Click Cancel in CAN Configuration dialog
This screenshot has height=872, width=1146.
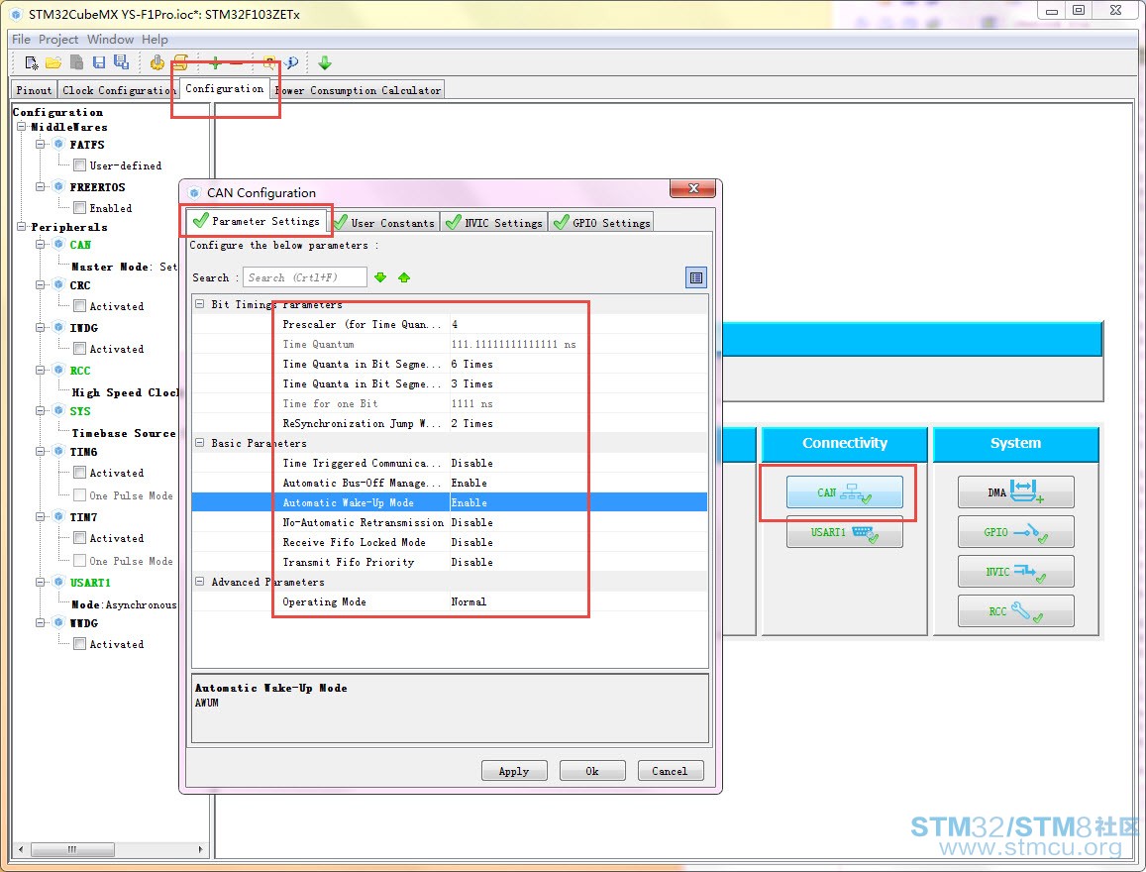click(x=671, y=770)
